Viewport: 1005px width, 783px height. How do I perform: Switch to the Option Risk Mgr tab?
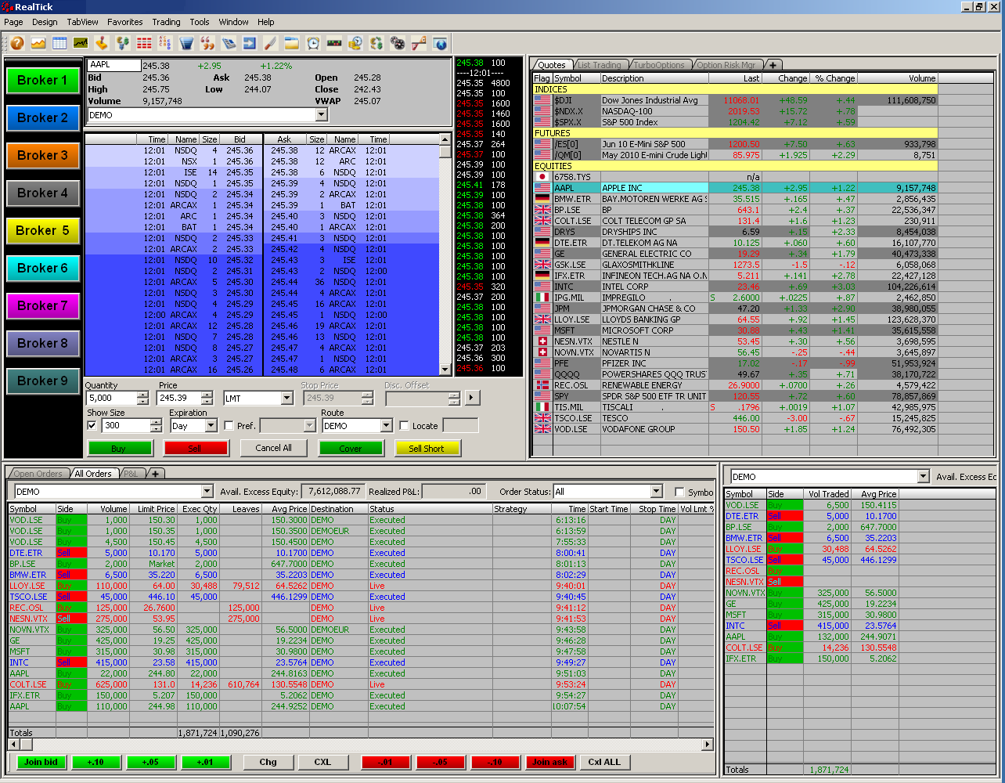point(726,65)
